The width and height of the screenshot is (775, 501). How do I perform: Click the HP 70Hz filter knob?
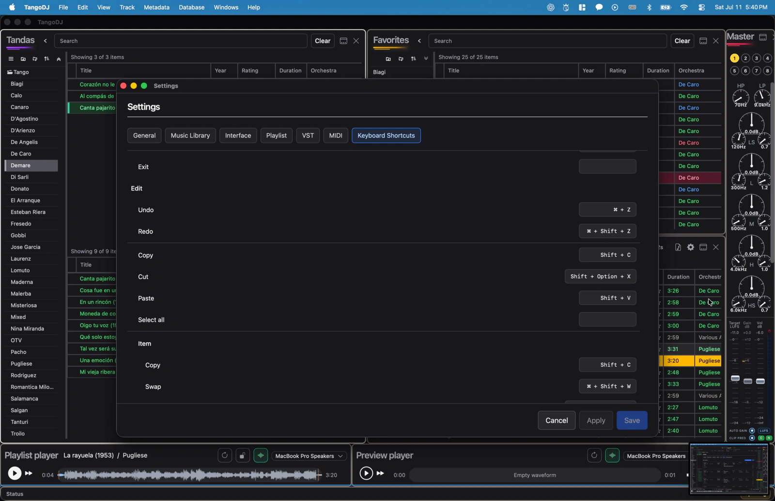click(741, 97)
